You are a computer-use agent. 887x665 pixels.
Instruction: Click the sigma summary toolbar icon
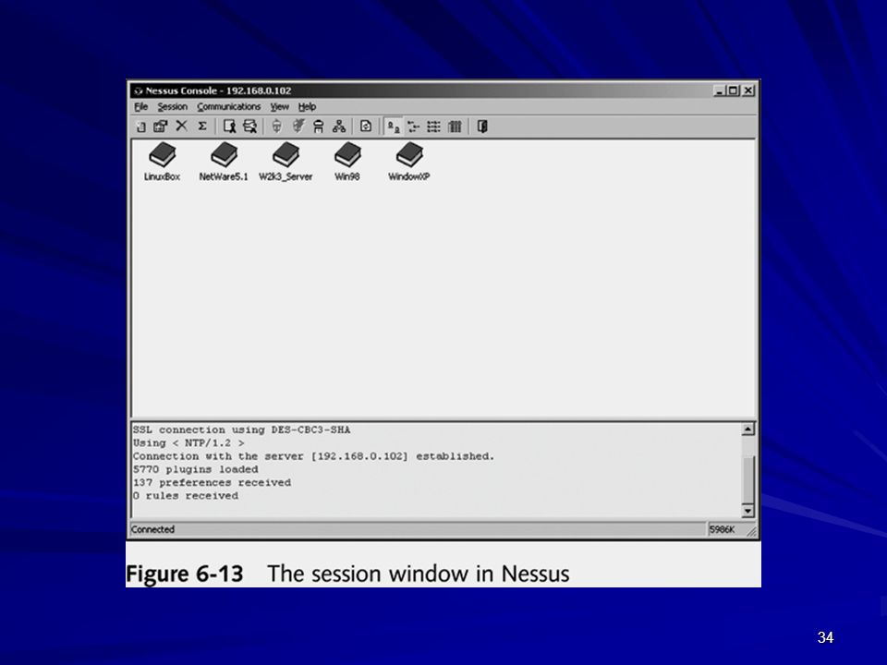coord(202,127)
